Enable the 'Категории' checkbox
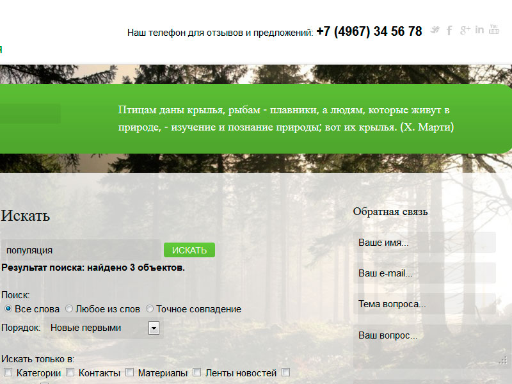The width and height of the screenshot is (512, 384). (8, 372)
